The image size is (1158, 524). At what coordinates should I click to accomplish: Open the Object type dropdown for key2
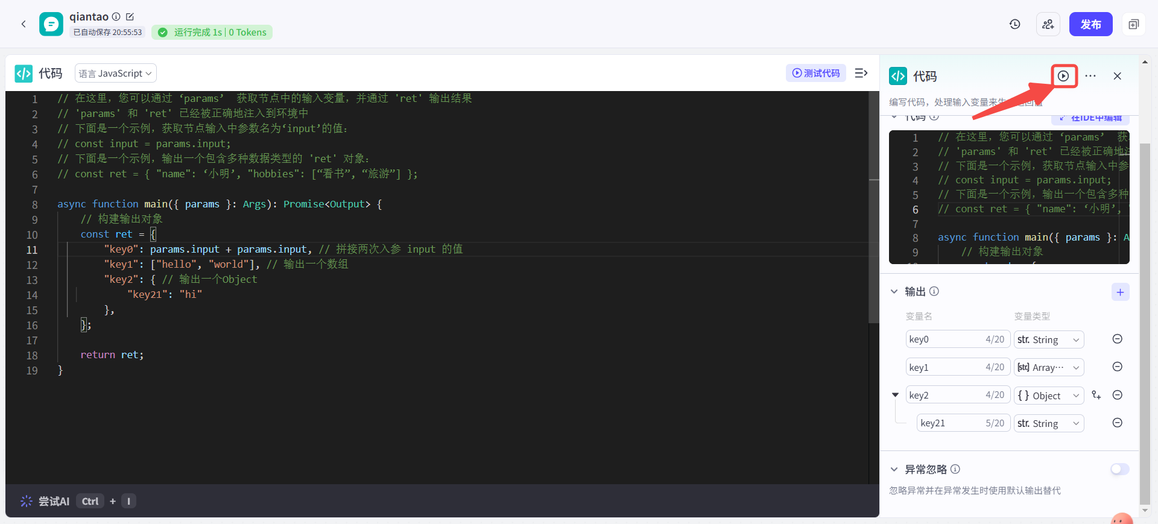(1048, 396)
